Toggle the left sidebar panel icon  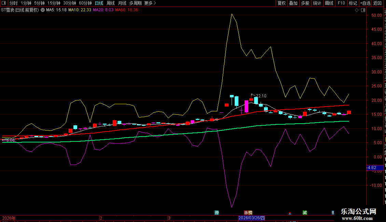[4, 3]
